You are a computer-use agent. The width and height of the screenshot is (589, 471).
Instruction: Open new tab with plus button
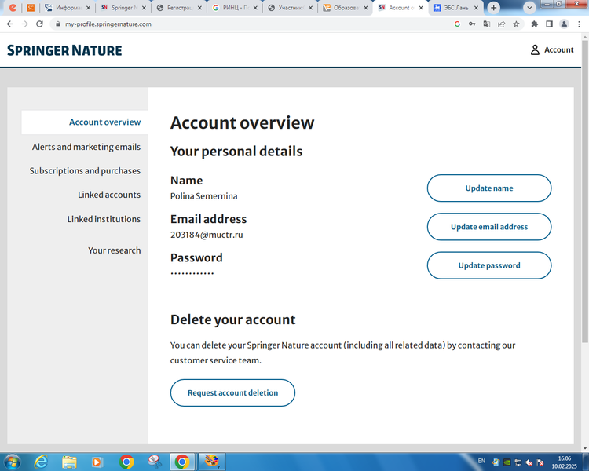494,7
